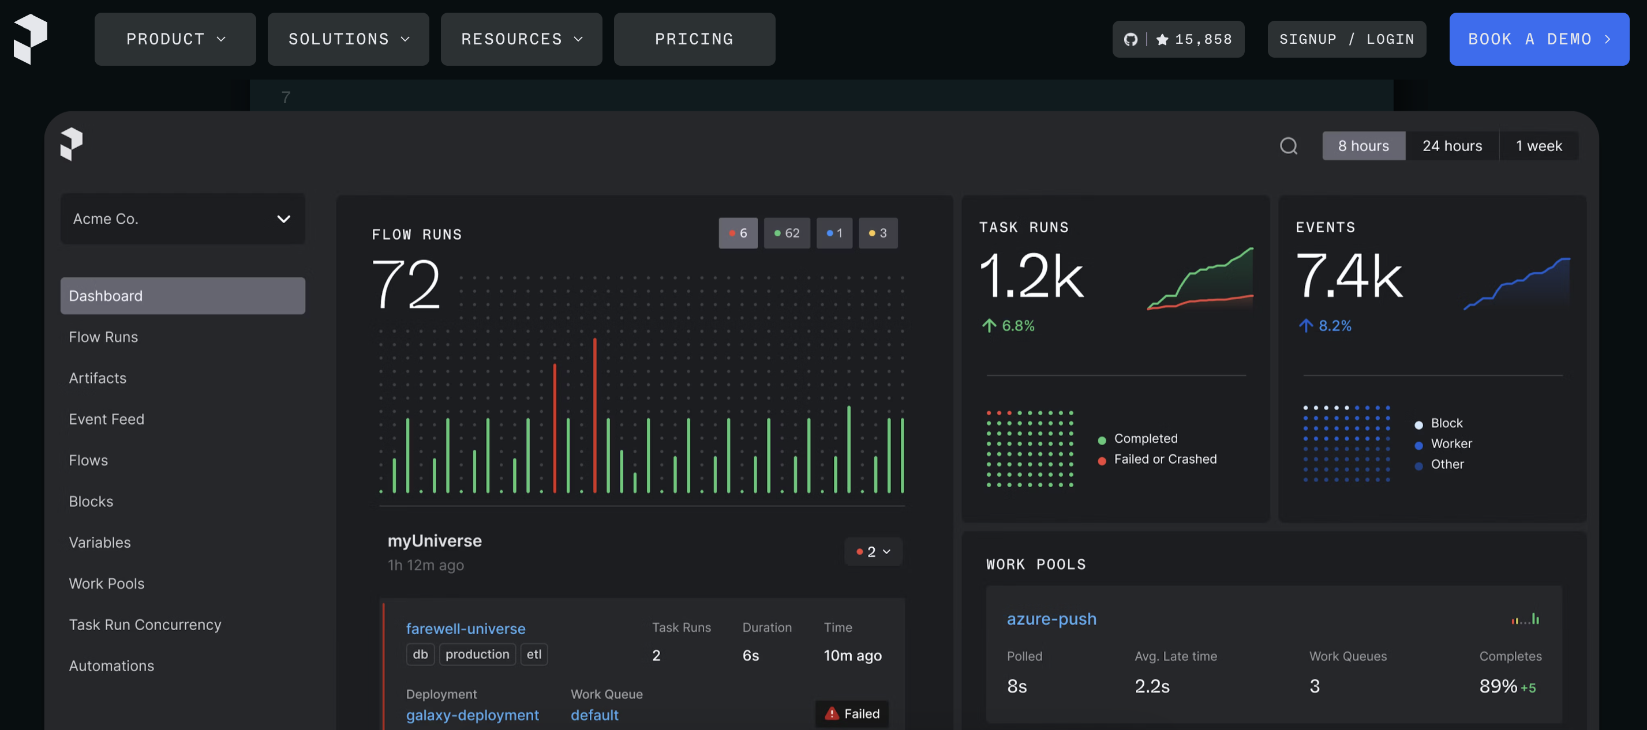Click the 1.2k task runs value
Screen dimensions: 1647x730
1031,276
